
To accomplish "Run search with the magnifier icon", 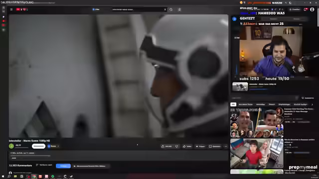I will pyautogui.click(x=171, y=9).
